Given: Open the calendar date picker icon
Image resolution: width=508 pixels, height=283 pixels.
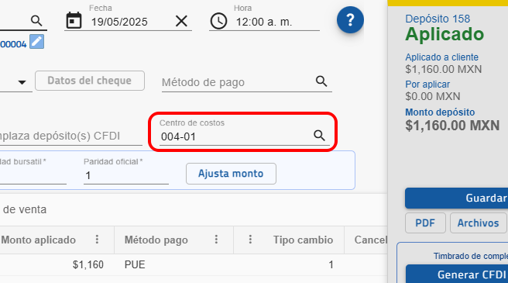Looking at the screenshot, I should 74,21.
